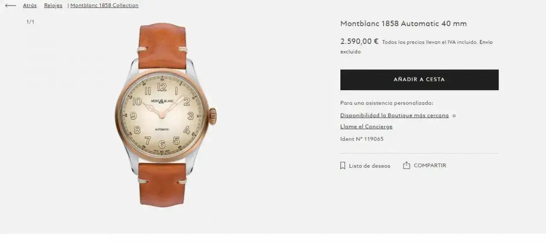Click the Lista de deseos label

click(x=369, y=166)
